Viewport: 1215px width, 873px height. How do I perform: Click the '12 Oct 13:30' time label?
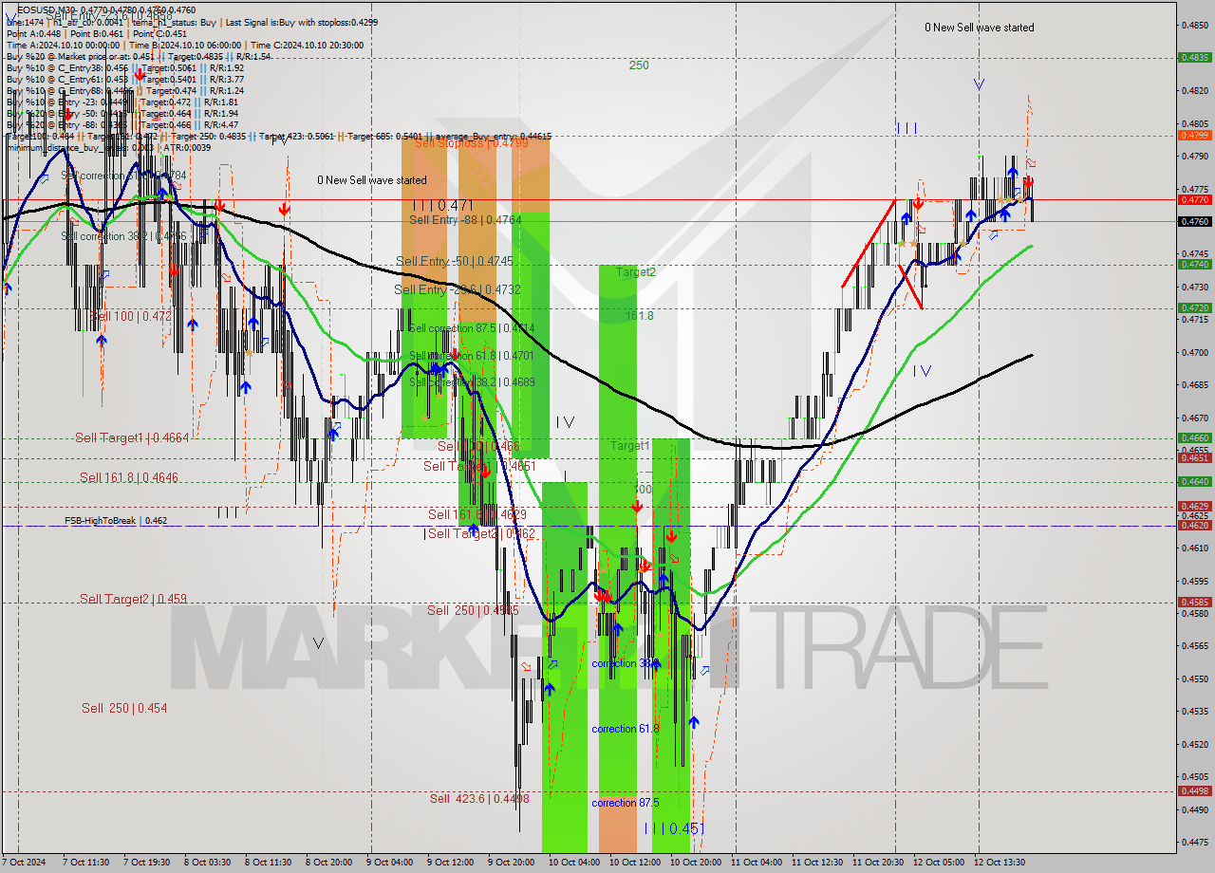pyautogui.click(x=999, y=863)
